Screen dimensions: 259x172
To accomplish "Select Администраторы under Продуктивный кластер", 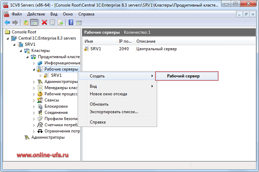I will tap(61, 82).
